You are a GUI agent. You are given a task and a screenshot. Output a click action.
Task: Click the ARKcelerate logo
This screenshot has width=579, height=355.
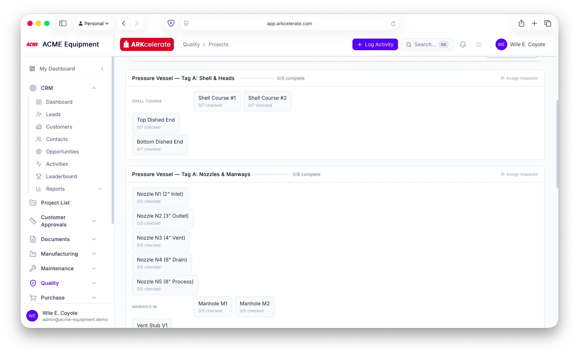click(147, 45)
